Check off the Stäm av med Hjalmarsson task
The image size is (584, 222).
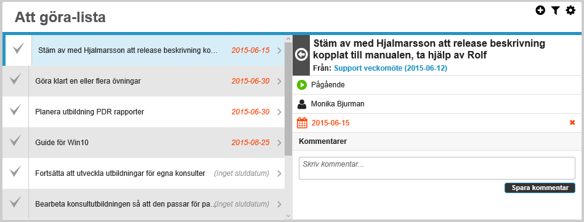18,49
